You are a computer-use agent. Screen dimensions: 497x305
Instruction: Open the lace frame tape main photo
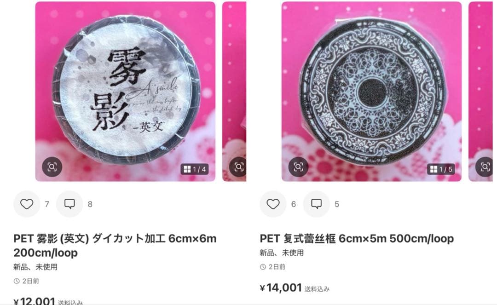[371, 92]
